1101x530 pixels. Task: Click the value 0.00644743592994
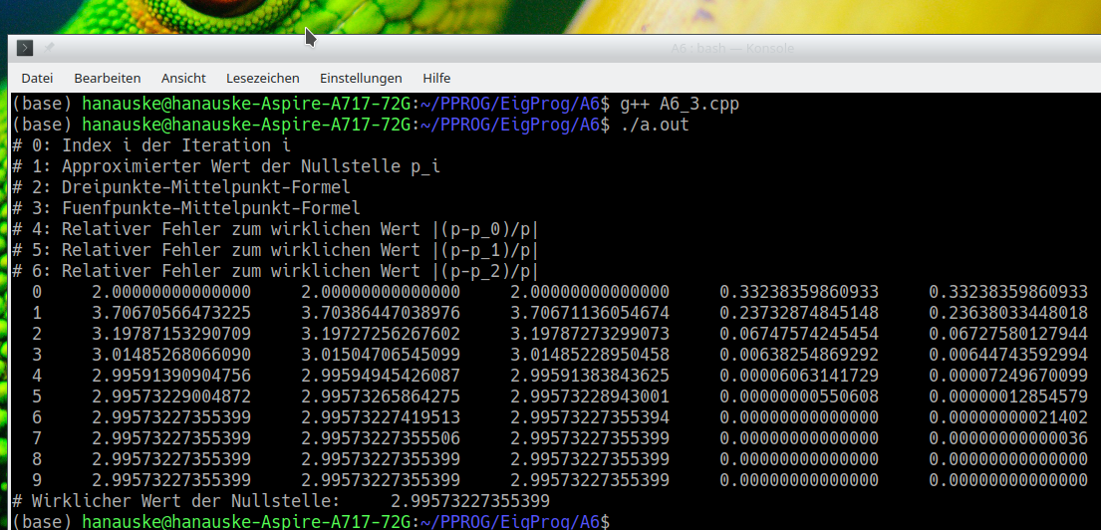pyautogui.click(x=1008, y=355)
